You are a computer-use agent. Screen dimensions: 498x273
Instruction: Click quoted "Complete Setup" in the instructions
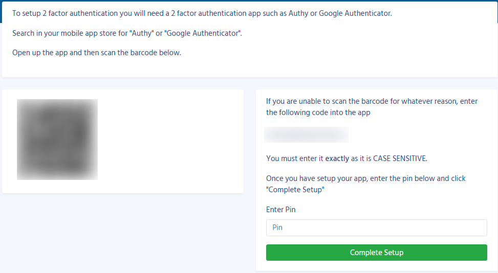(x=295, y=190)
